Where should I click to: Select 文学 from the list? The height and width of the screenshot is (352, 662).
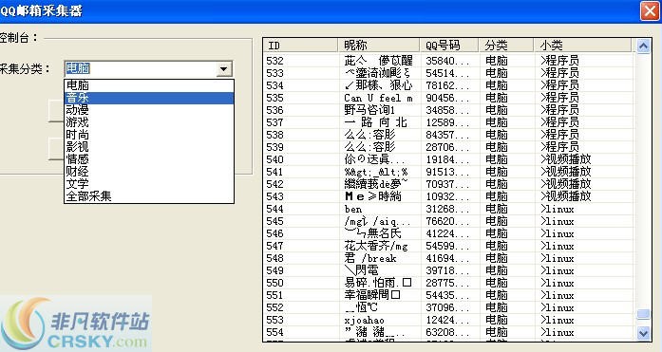(149, 184)
